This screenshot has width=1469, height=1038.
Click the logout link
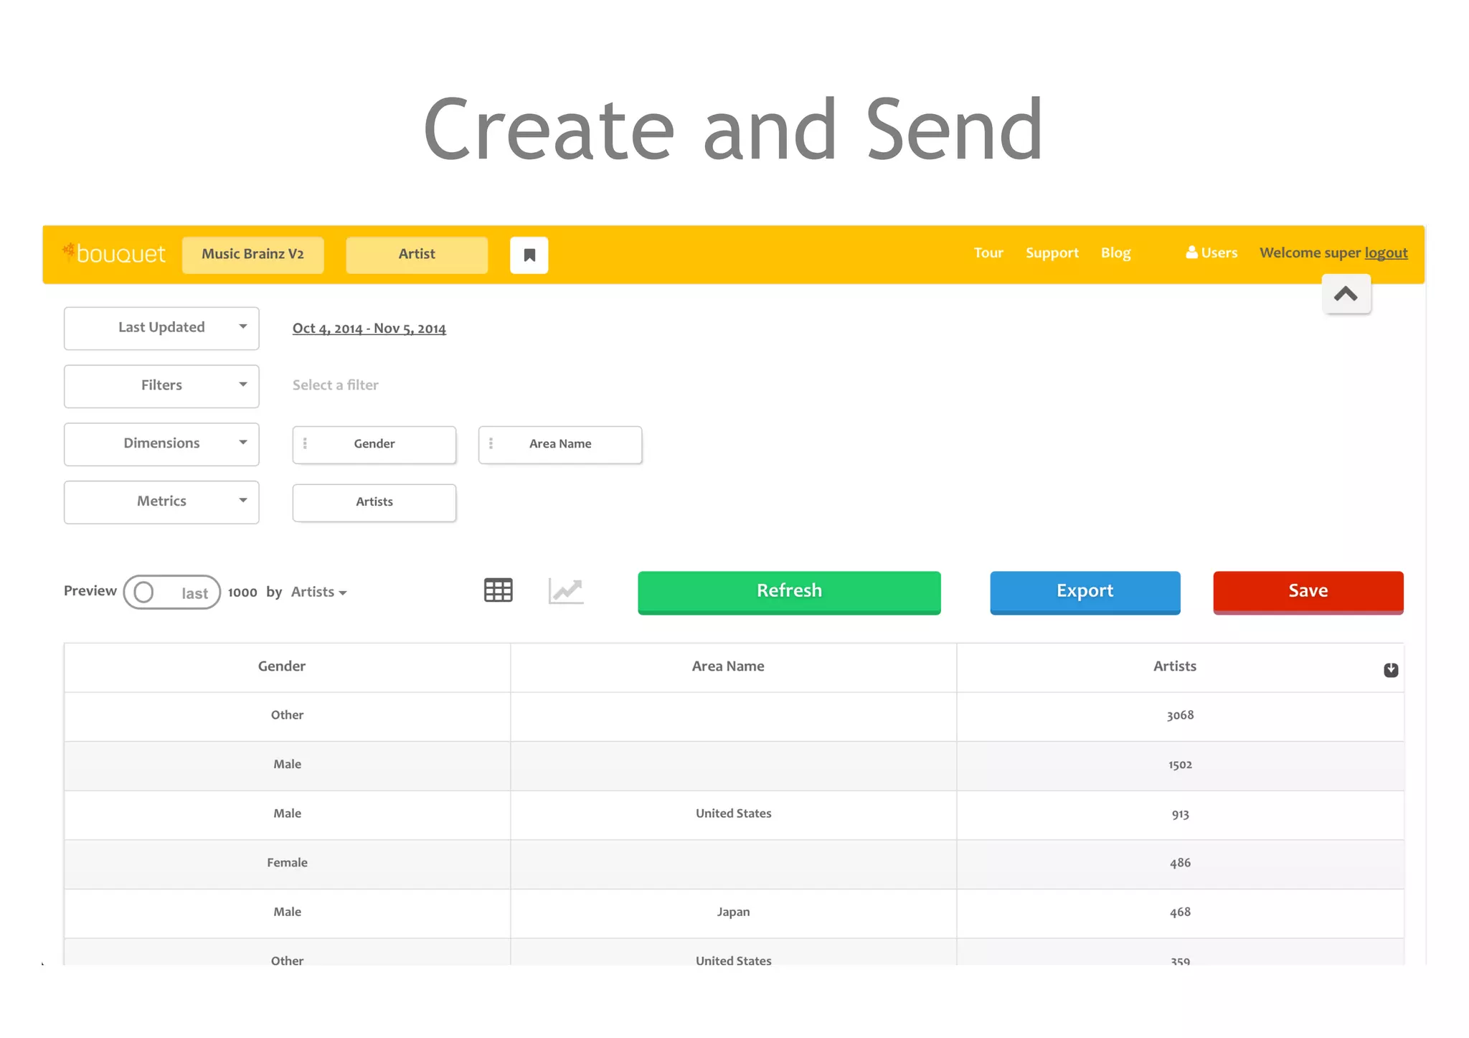coord(1386,253)
